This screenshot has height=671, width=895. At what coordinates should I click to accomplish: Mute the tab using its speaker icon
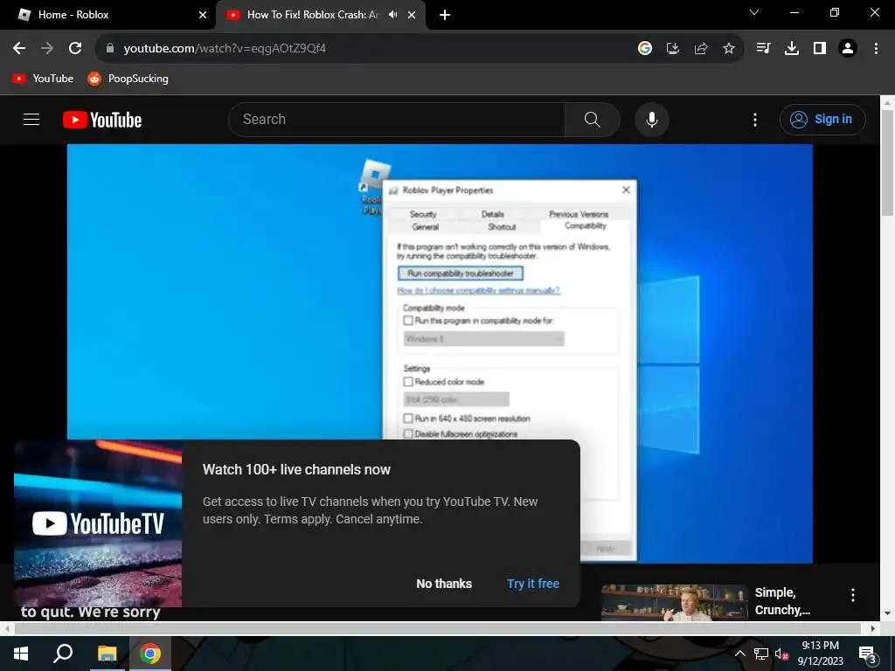393,15
